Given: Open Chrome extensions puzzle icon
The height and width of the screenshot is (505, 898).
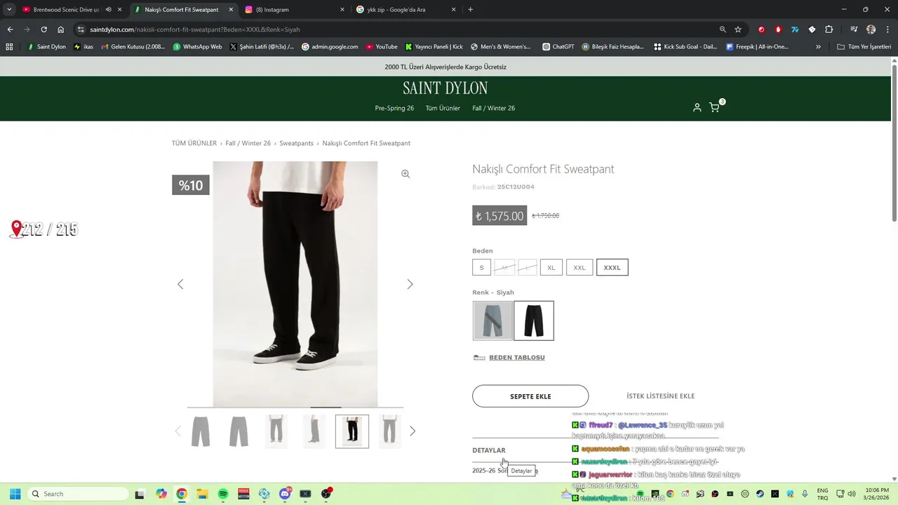Looking at the screenshot, I should tap(829, 29).
